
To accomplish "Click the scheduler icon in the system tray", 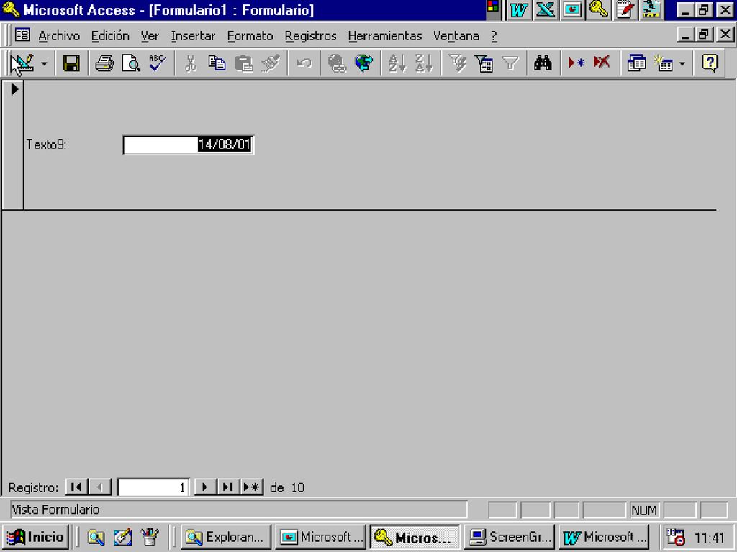I will 675,537.
